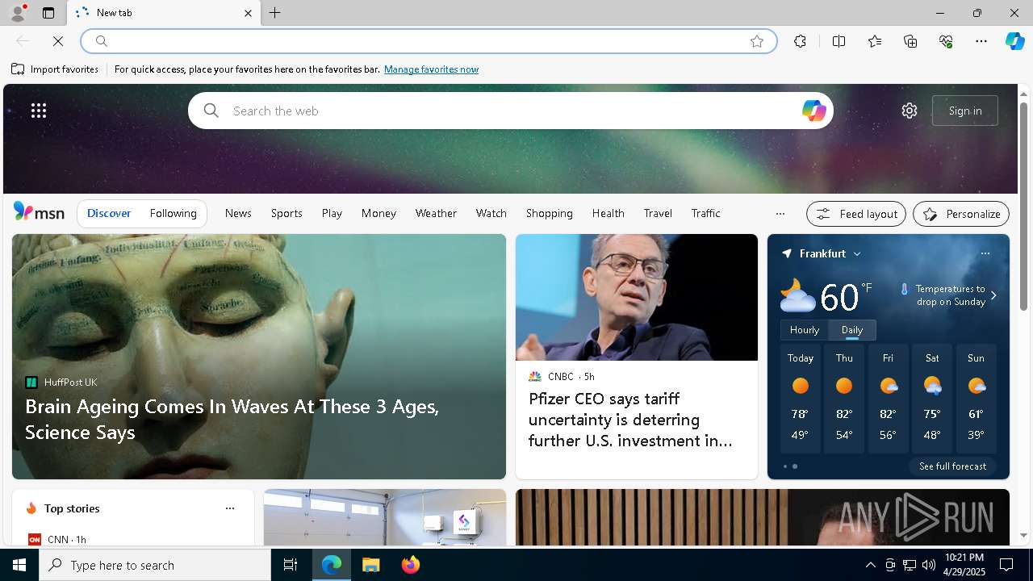Click Import favorites
Image resolution: width=1033 pixels, height=581 pixels.
[55, 69]
